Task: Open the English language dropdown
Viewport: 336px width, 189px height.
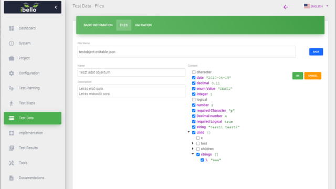Action: click(316, 6)
